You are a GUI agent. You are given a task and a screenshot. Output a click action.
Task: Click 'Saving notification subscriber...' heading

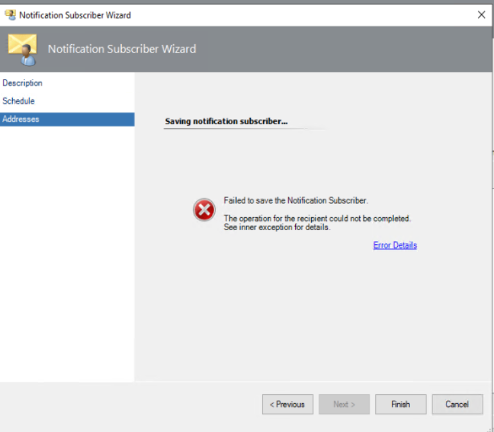pos(226,121)
